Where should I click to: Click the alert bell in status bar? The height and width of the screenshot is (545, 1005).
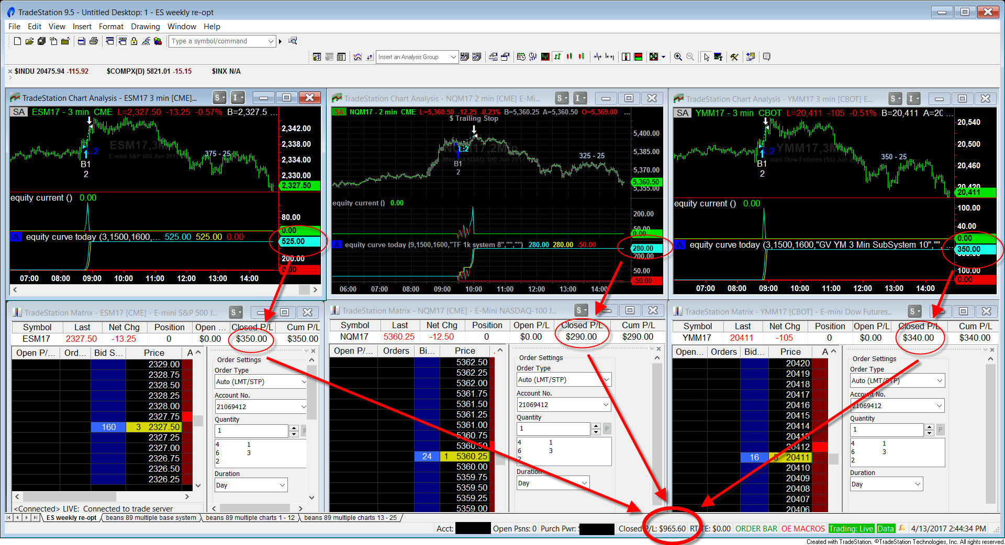click(902, 528)
